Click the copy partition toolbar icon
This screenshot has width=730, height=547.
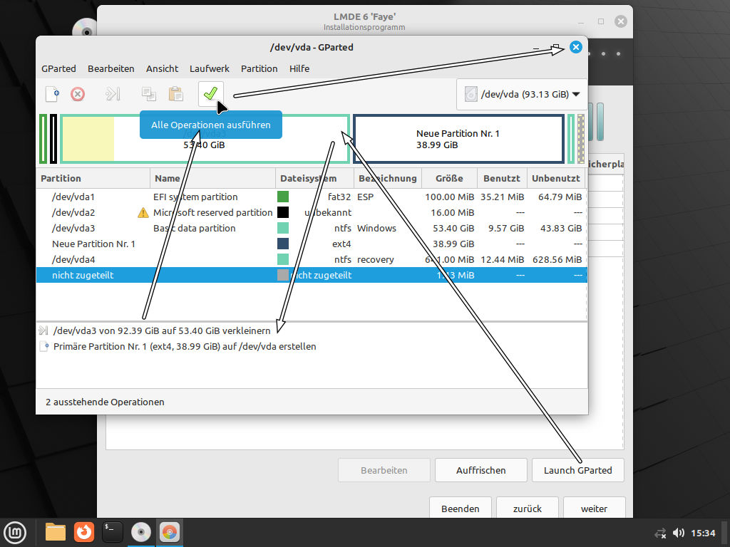148,94
